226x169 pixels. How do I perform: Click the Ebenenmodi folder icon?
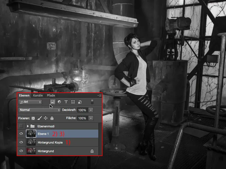(32, 126)
